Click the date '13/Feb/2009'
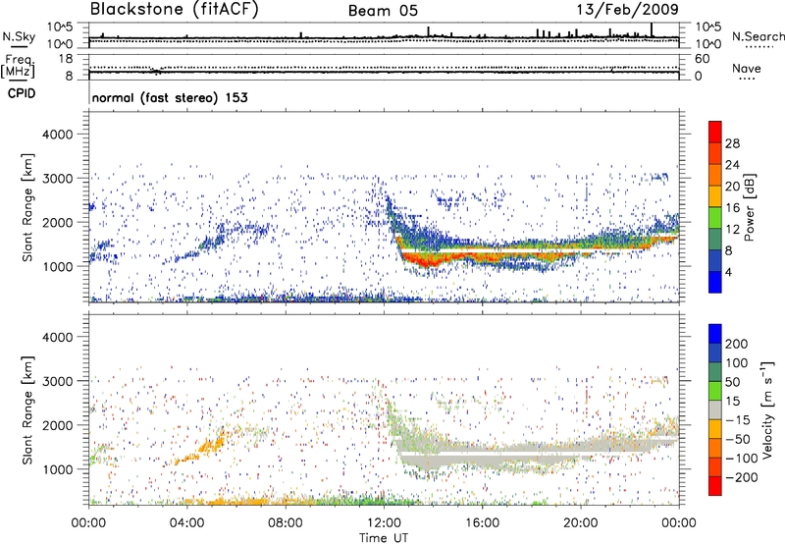This screenshot has width=785, height=544. coord(628,10)
